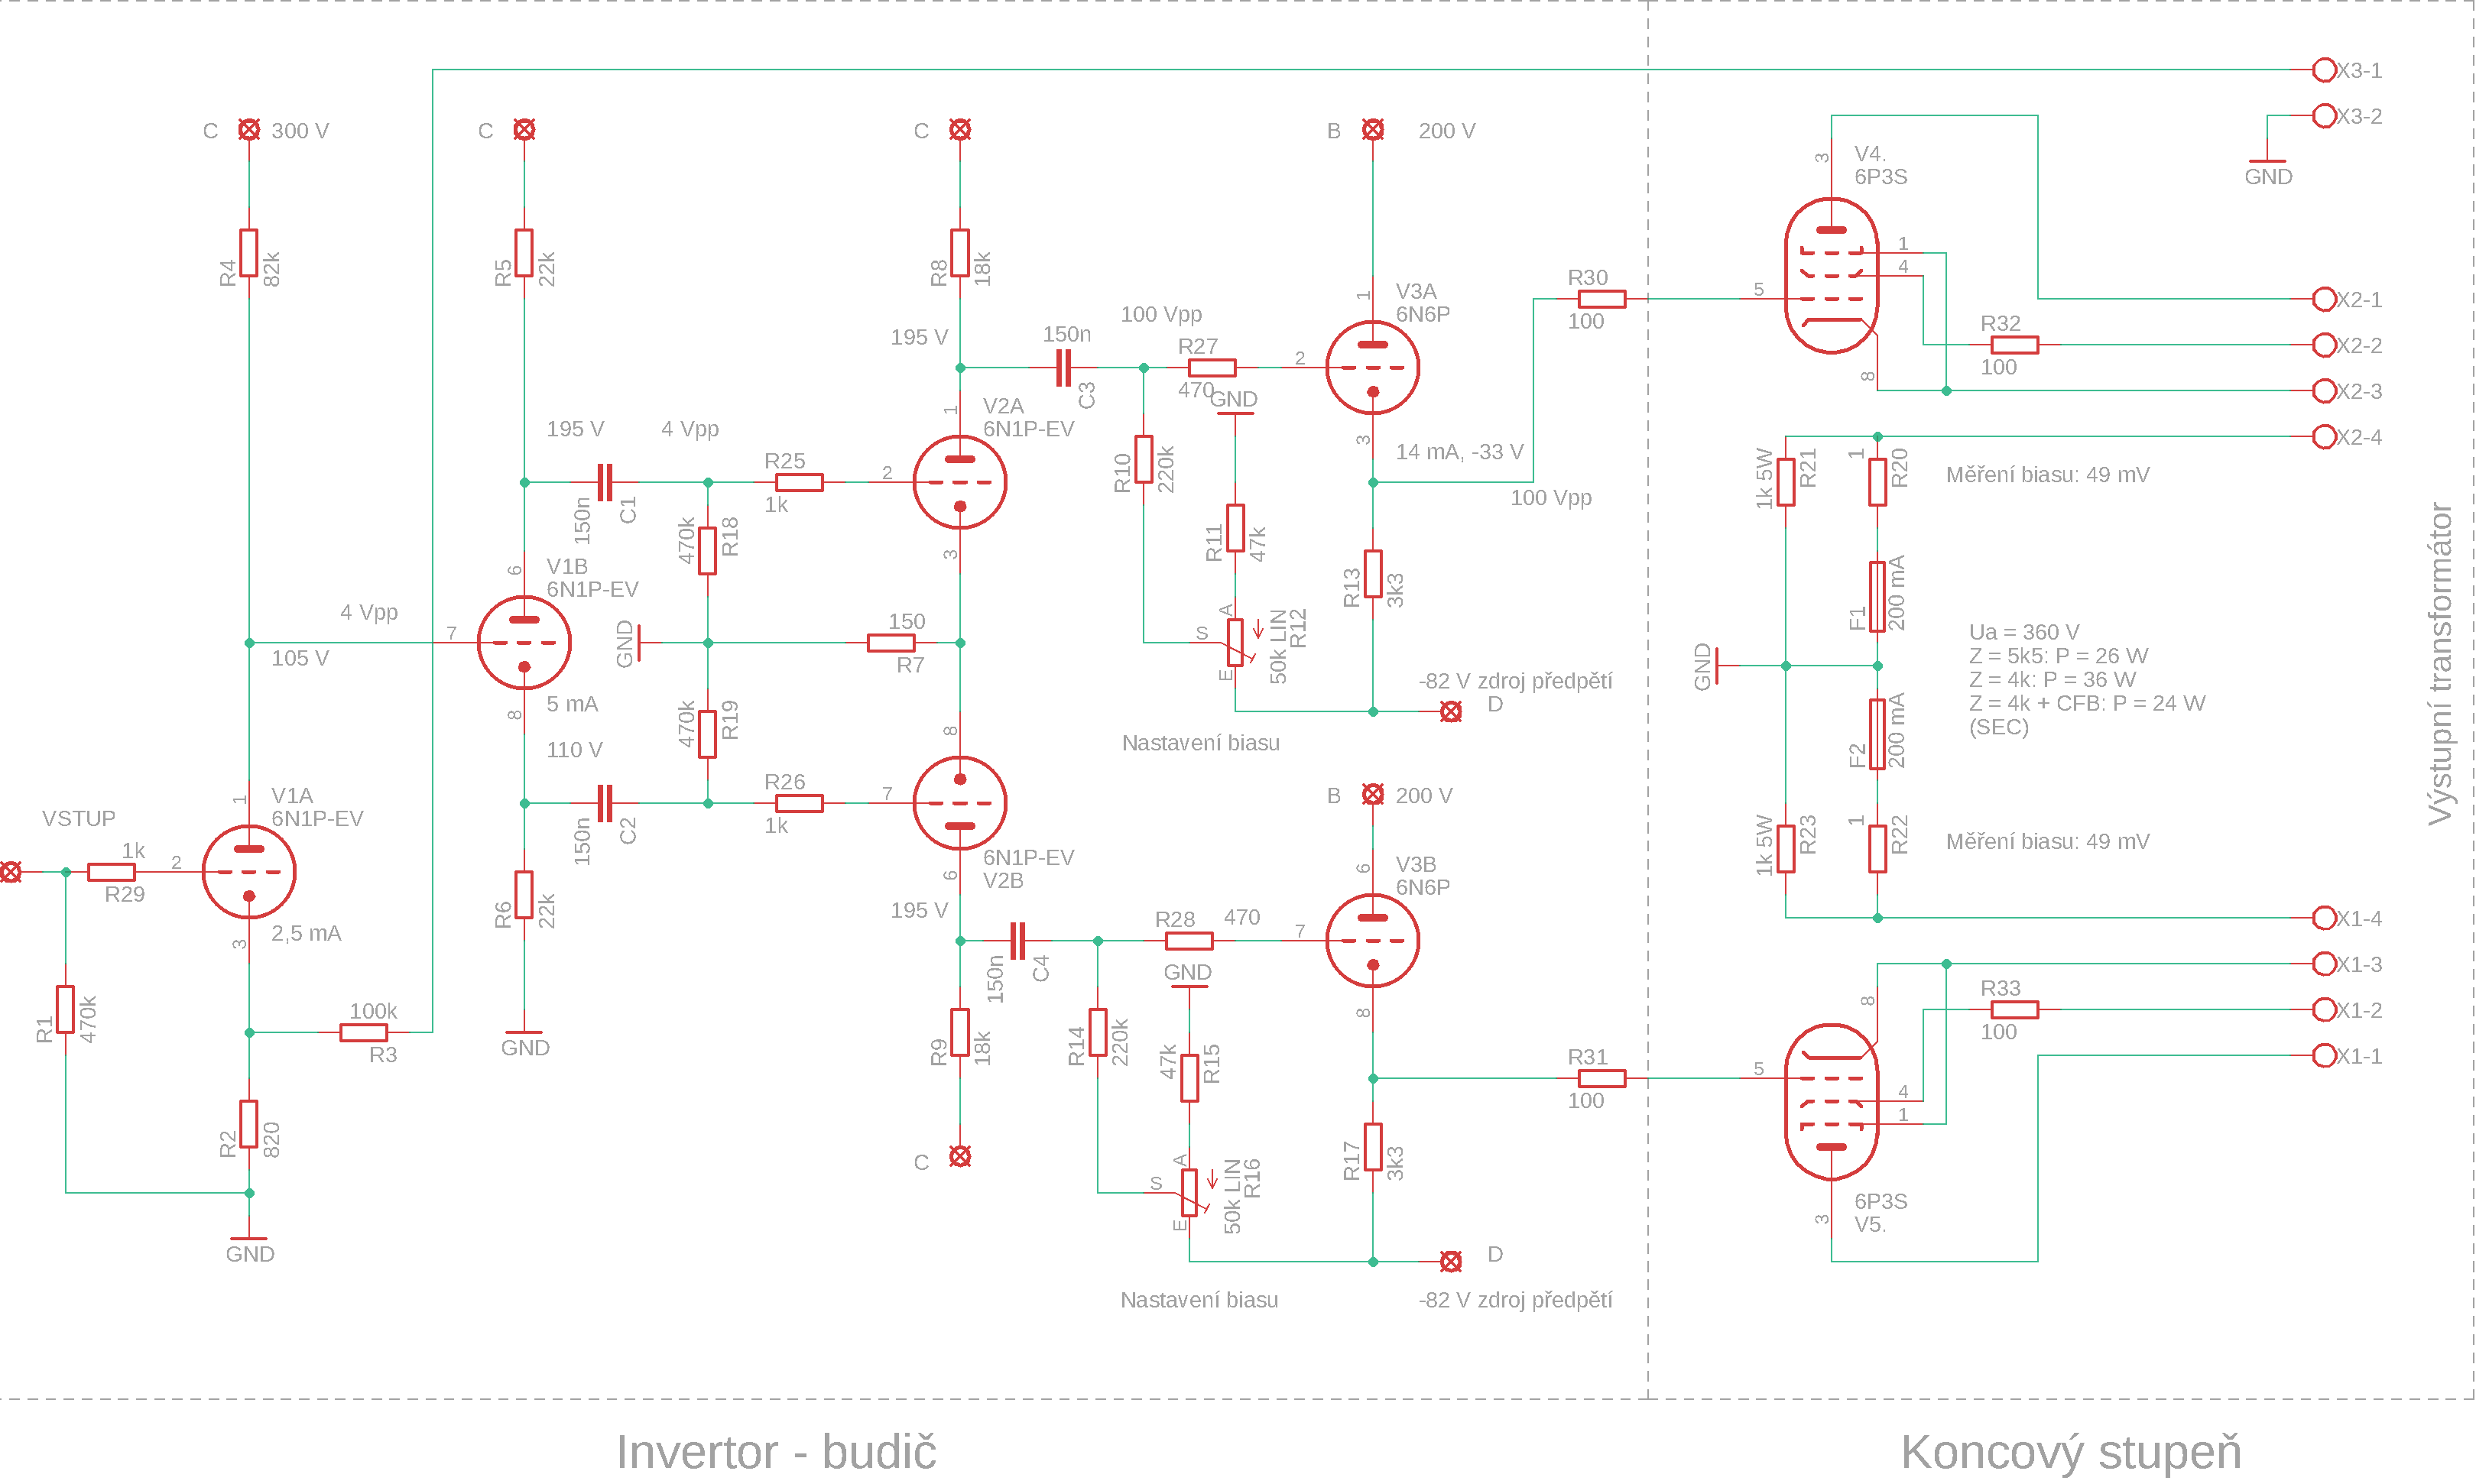Click the C3 150n capacitor symbol
Viewport: 2476px width, 1484px height.
1063,367
